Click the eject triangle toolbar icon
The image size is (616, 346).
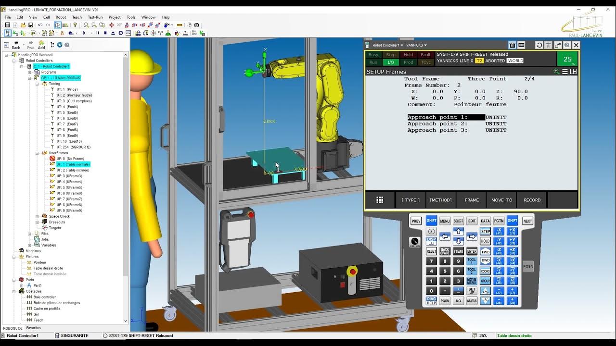click(113, 33)
